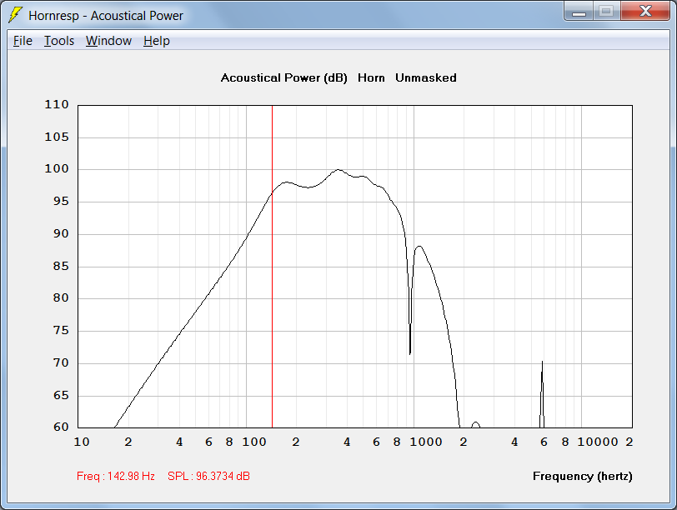Screen dimensions: 677x510
Task: Click the deep notch dip below 1000 Hz
Action: click(x=409, y=353)
